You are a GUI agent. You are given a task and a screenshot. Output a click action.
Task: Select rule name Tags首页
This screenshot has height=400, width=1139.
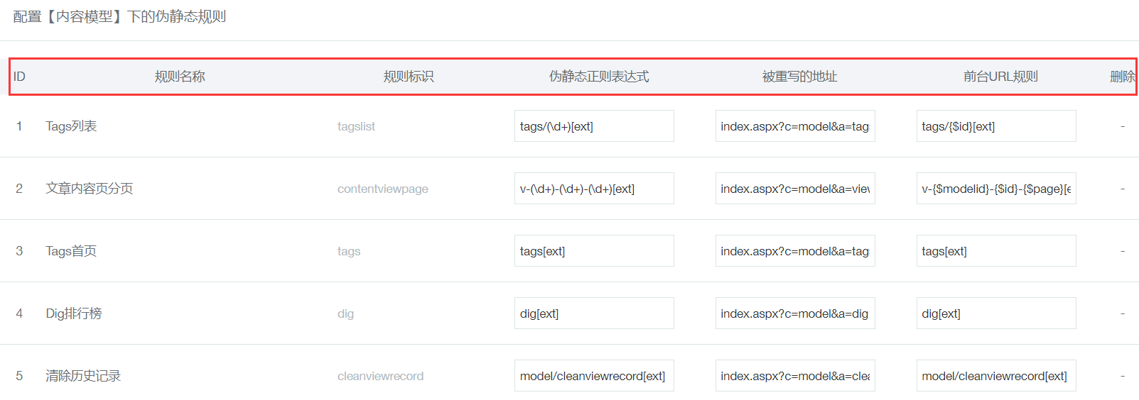click(x=71, y=251)
